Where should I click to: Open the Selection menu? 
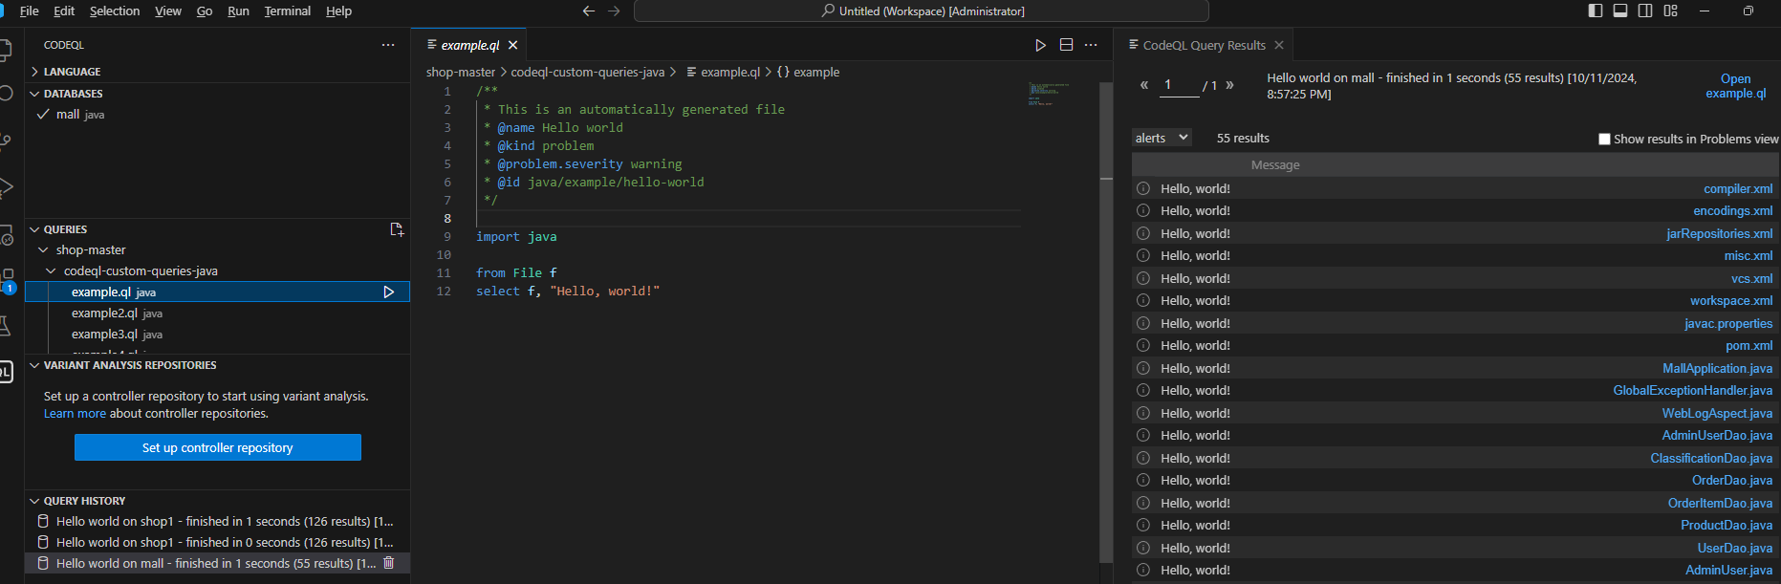pyautogui.click(x=115, y=11)
